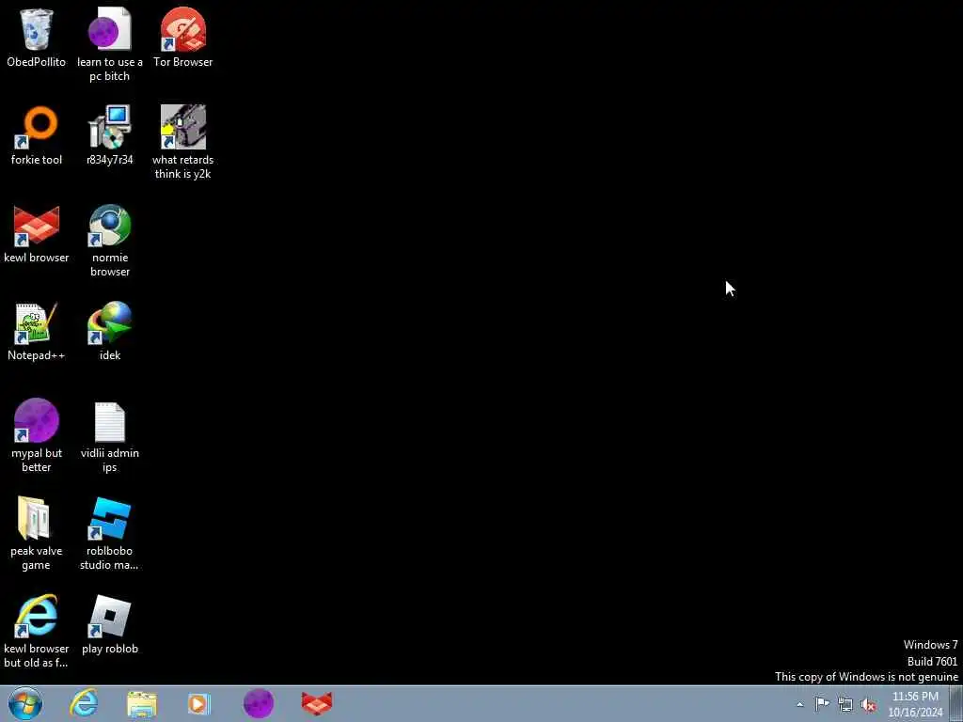Viewport: 963px width, 722px height.
Task: Click the Show desktop strip on the taskbar
Action: pyautogui.click(x=956, y=703)
